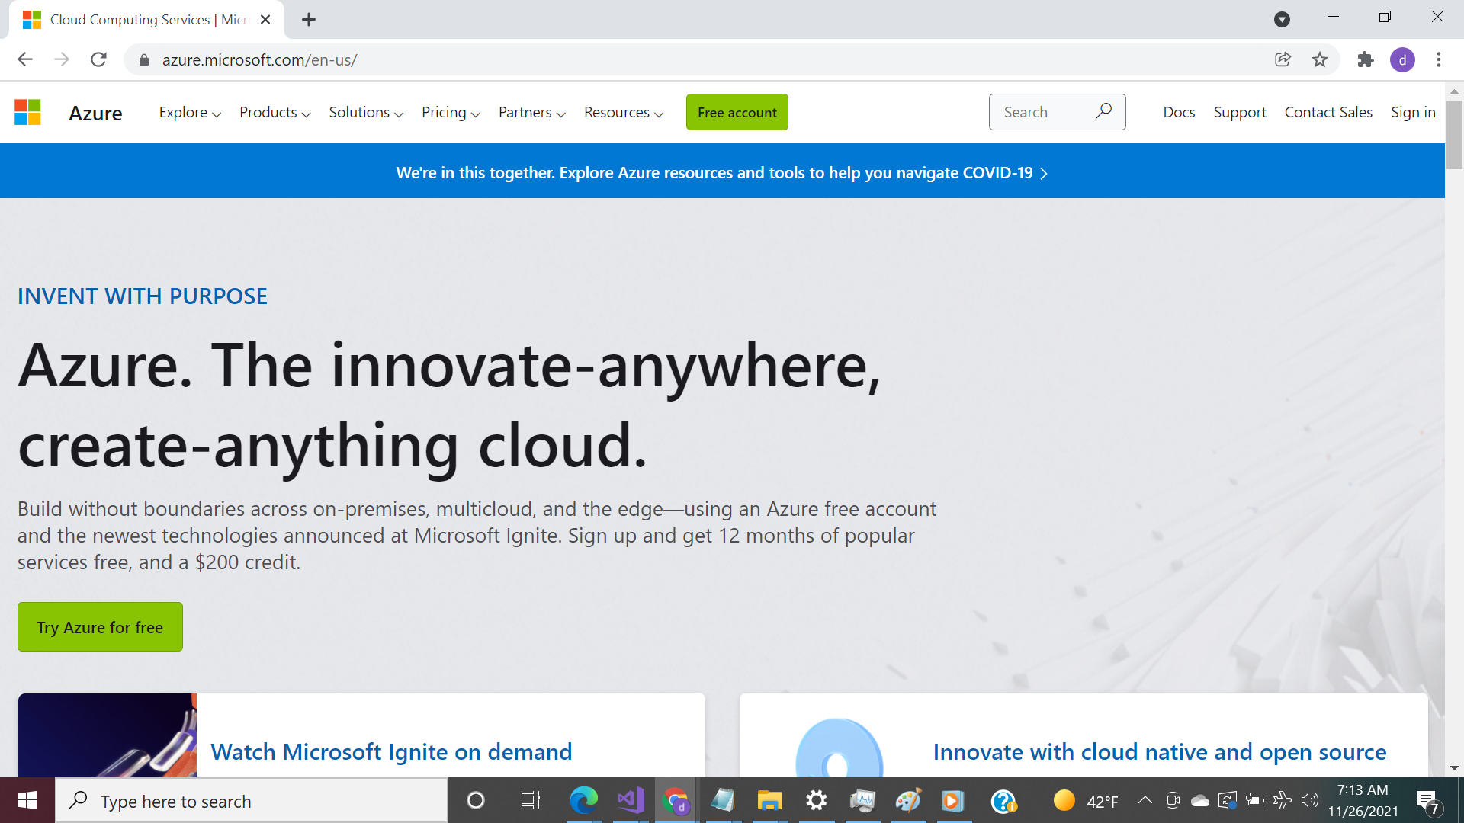The width and height of the screenshot is (1464, 823).
Task: Click the Free account button
Action: point(737,111)
